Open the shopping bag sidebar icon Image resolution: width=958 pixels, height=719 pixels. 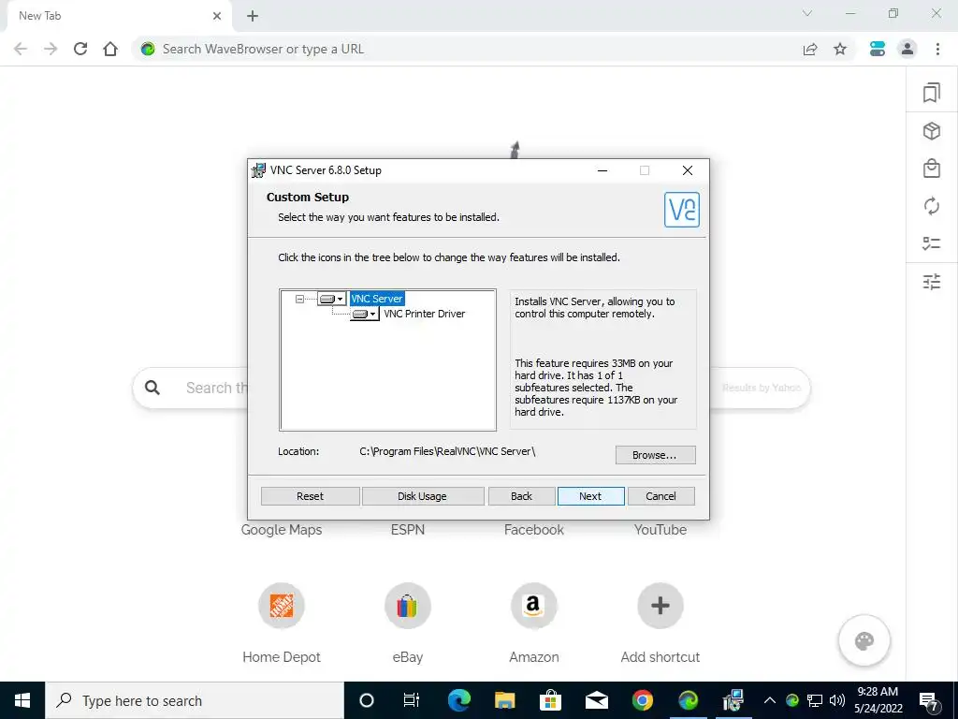932,169
